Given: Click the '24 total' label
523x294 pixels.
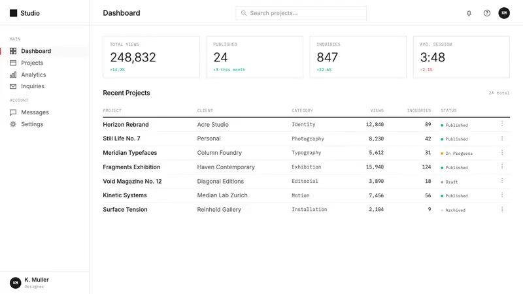Looking at the screenshot, I should point(499,93).
